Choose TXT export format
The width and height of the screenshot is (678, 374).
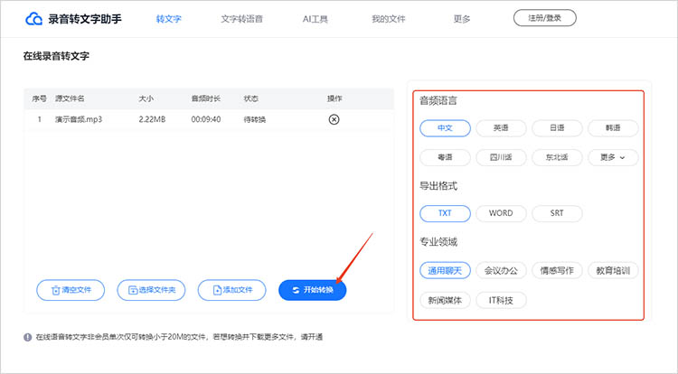coord(445,213)
